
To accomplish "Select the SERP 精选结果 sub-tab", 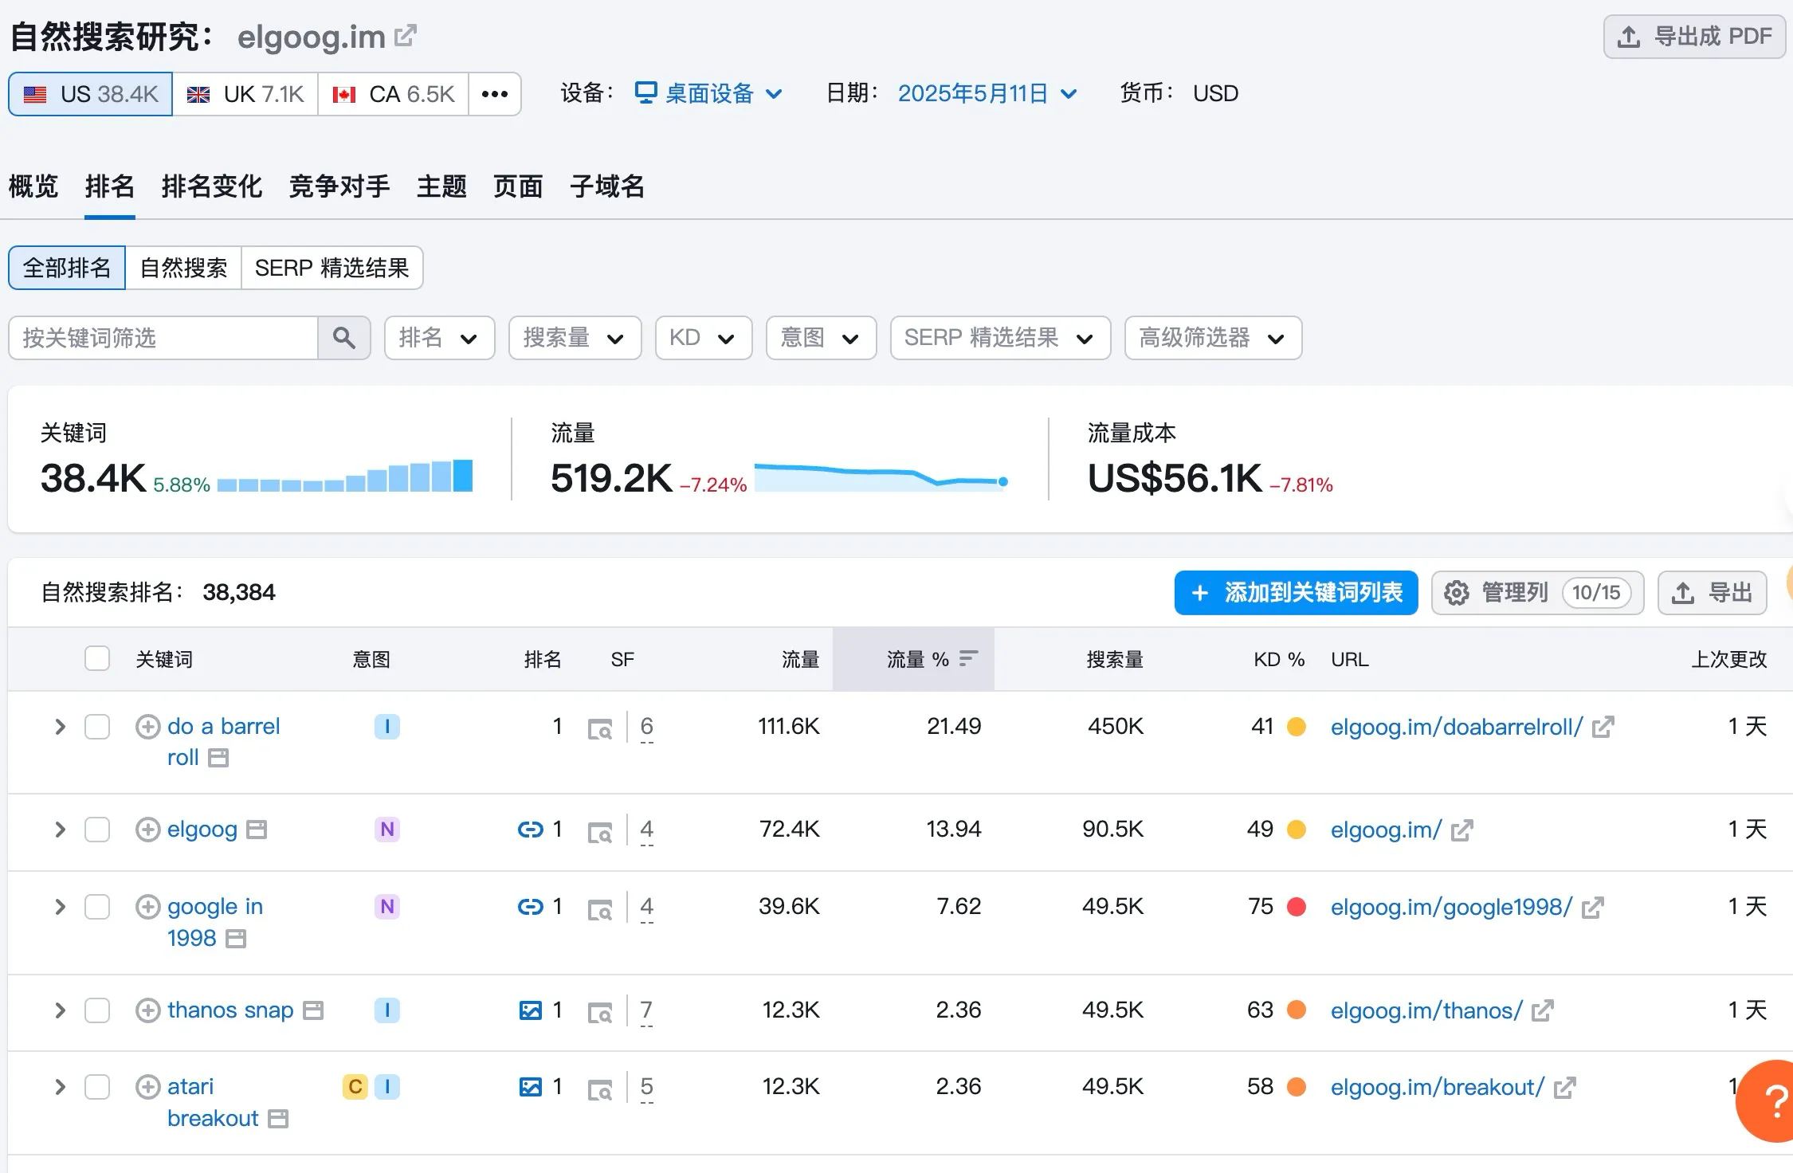I will (332, 268).
